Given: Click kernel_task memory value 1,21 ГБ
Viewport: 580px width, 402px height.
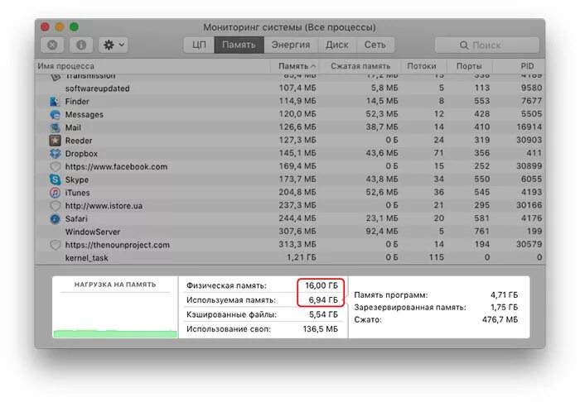Looking at the screenshot, I should click(x=302, y=257).
